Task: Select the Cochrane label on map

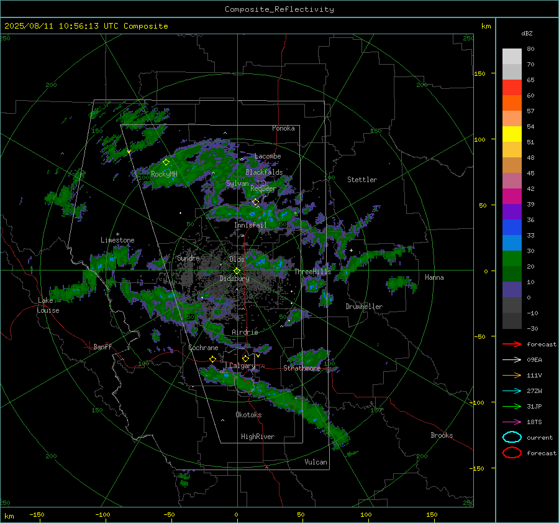Action: (x=203, y=348)
